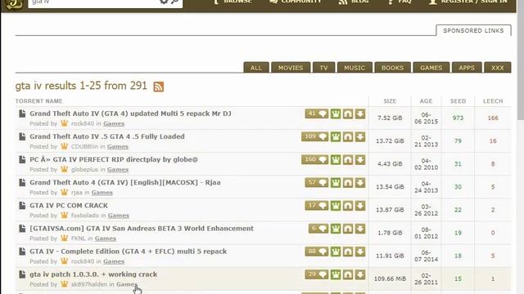Click verified crown icon in MACOSX Rjaa row
The image size is (524, 294).
336,183
